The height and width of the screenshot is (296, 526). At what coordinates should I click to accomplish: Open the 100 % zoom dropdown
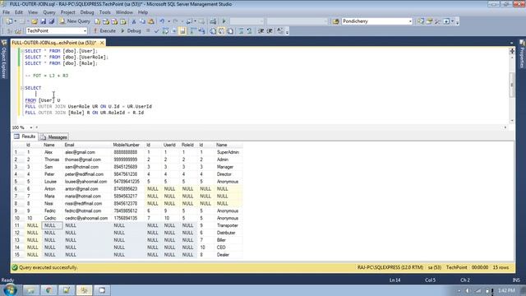(x=31, y=127)
